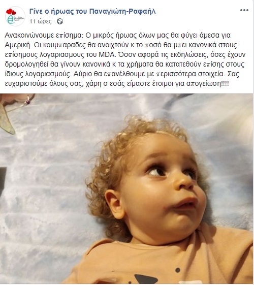Click 'Ανακοινώνουμε επίσημα' at the post start

click(x=44, y=35)
